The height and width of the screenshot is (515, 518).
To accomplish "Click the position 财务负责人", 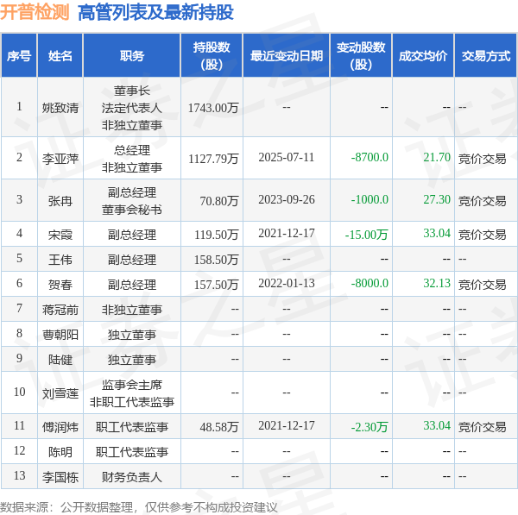I will [x=132, y=477].
